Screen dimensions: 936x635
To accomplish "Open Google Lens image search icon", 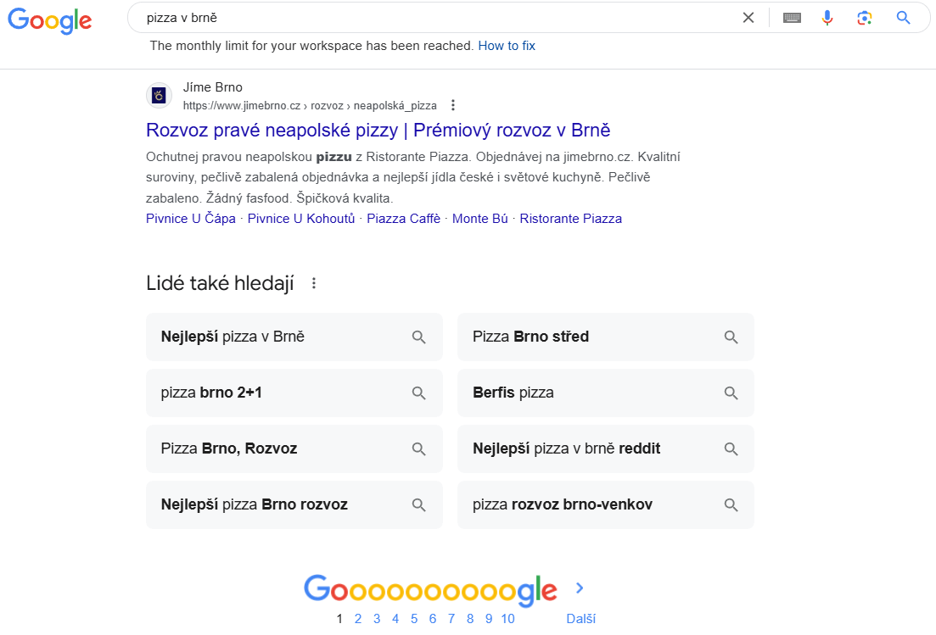I will (x=865, y=18).
